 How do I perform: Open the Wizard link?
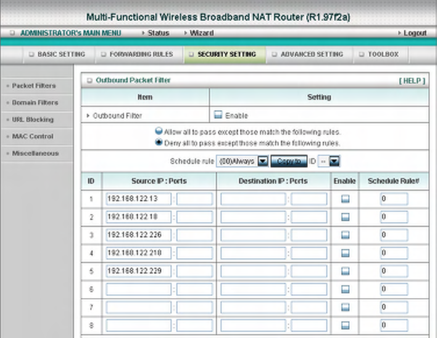pos(201,33)
